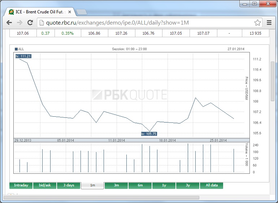Viewport: 278px width, 203px height.
Task: Click the 105.6 price axis label
Action: [x=257, y=133]
